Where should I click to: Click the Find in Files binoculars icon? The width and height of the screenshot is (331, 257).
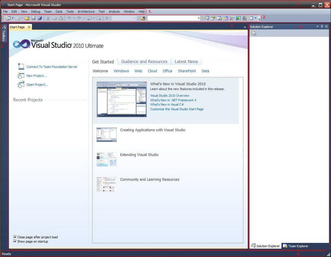click(143, 18)
